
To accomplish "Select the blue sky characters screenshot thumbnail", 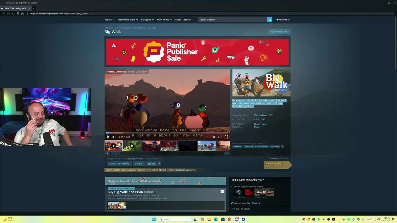I will tap(207, 146).
